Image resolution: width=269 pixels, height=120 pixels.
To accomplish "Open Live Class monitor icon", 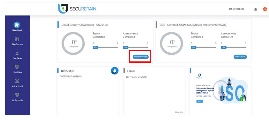I will pyautogui.click(x=17, y=67).
